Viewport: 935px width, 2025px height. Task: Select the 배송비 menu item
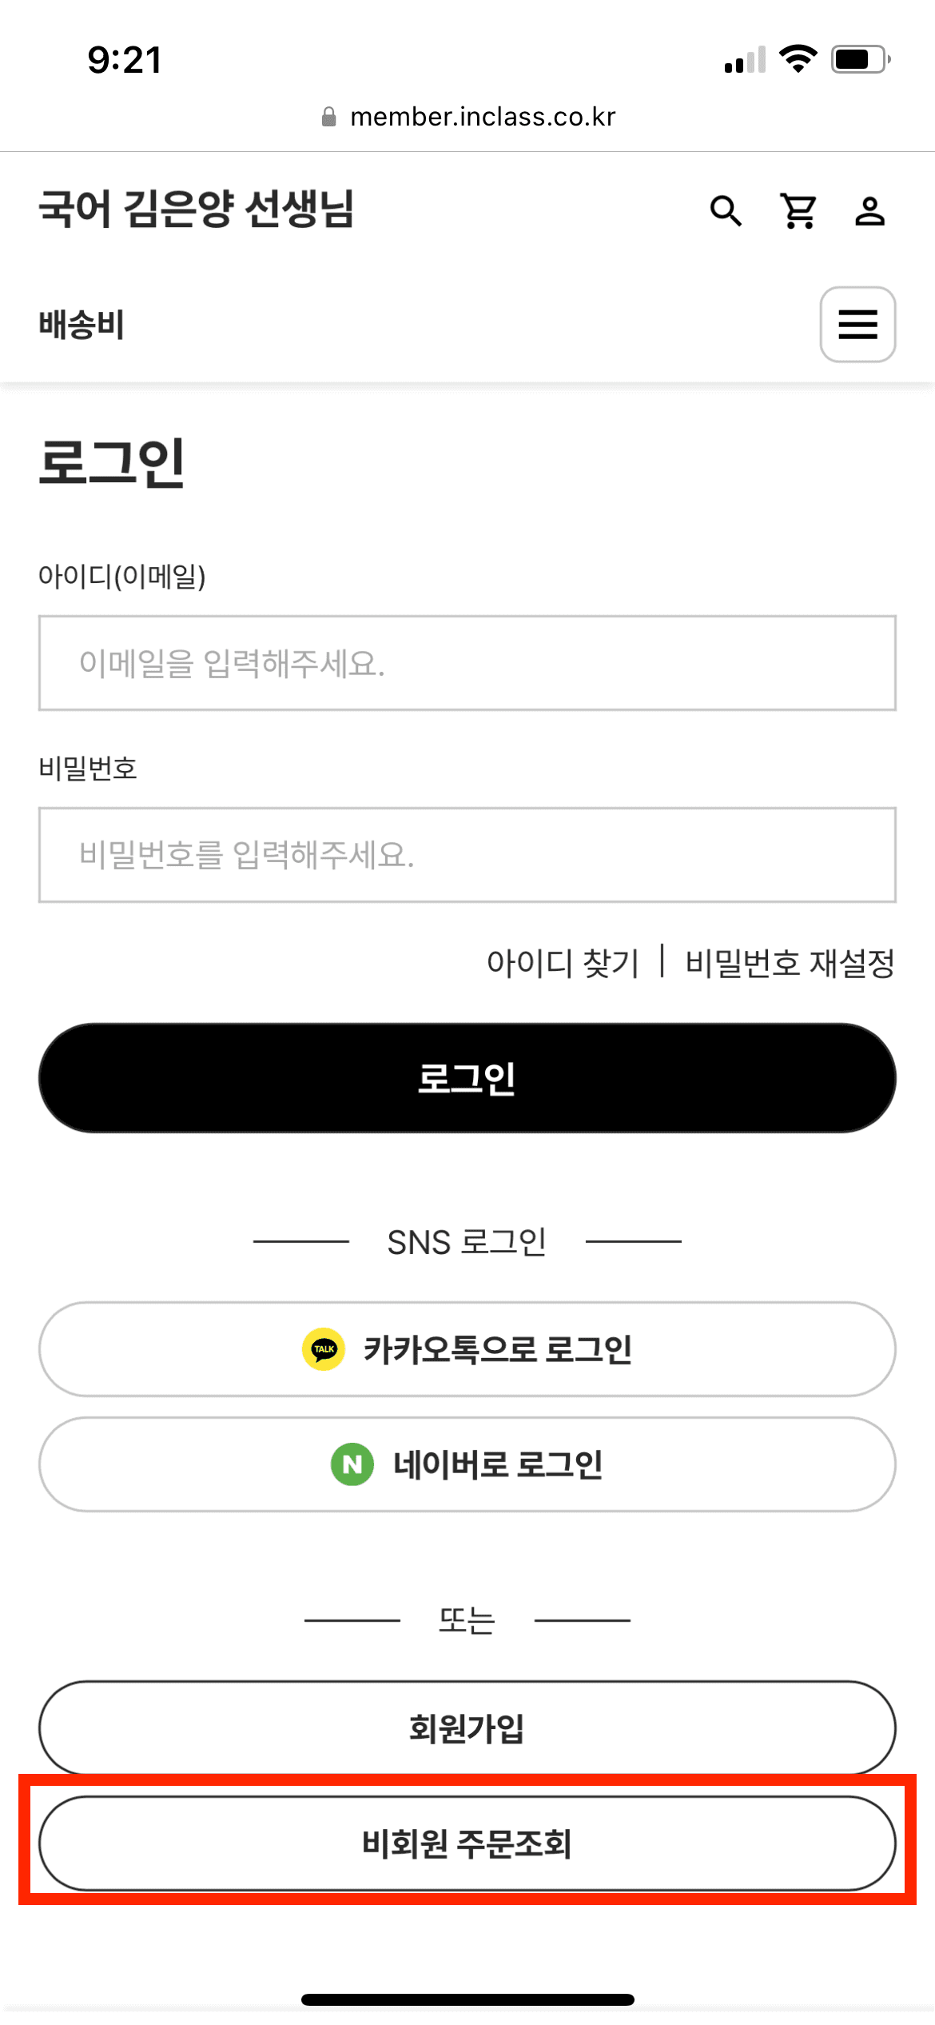click(82, 325)
